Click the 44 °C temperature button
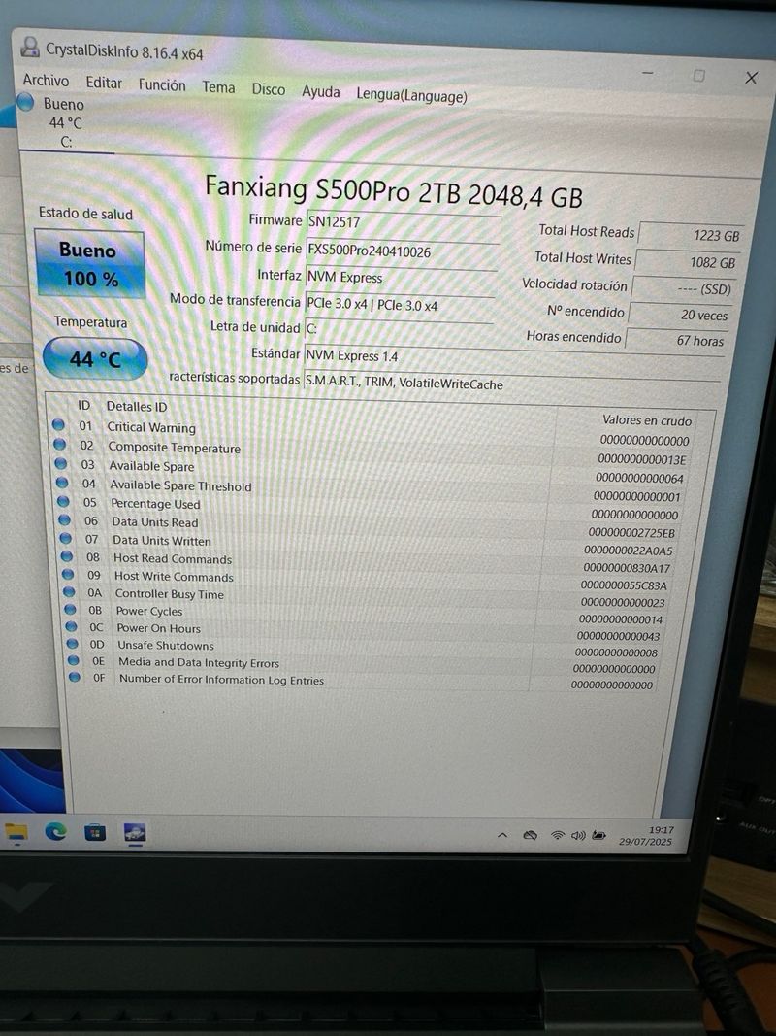The height and width of the screenshot is (1036, 776). tap(95, 359)
